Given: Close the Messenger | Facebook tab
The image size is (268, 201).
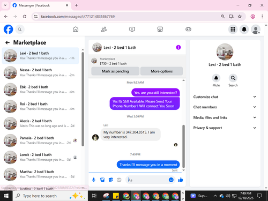Looking at the screenshot, I should [x=67, y=5].
